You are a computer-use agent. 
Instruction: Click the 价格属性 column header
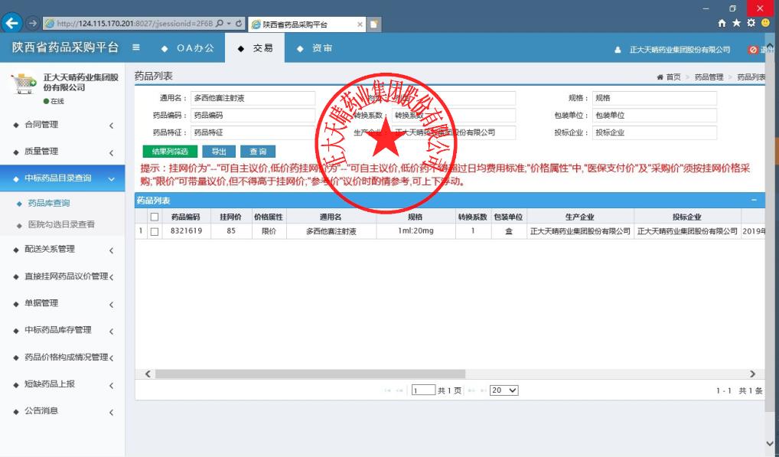269,217
